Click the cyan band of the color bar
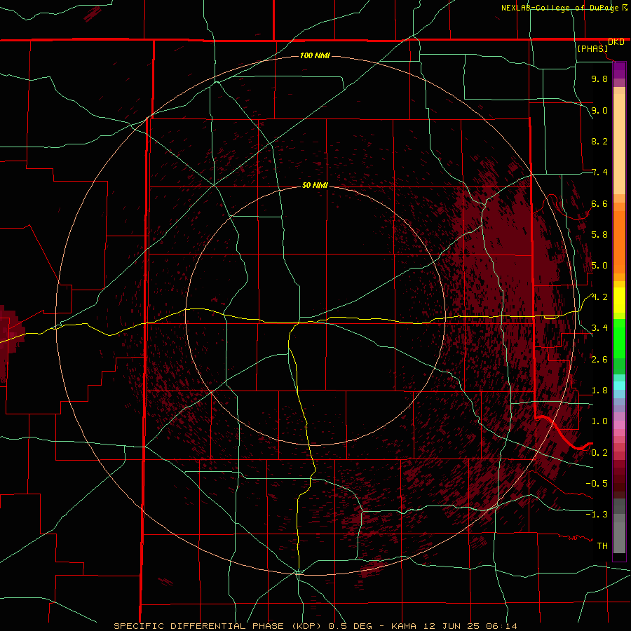The image size is (631, 631). [x=619, y=386]
